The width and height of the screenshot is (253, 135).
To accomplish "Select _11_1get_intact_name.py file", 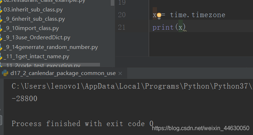I will coord(36,56).
